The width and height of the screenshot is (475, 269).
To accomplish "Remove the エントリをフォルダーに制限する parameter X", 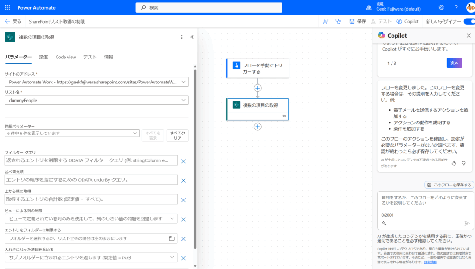I will coord(183,239).
